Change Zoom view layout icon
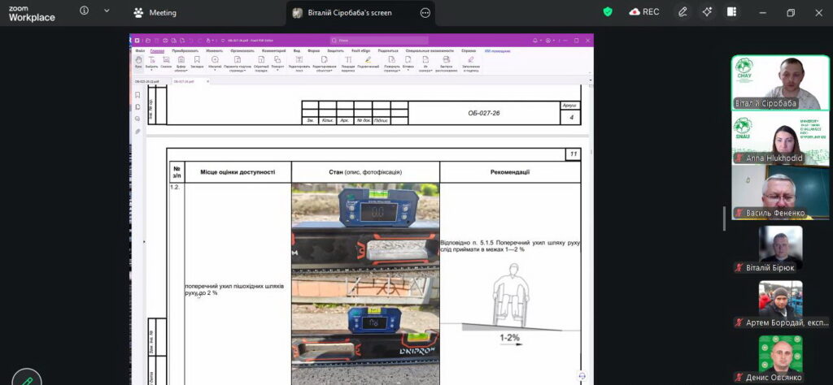The width and height of the screenshot is (833, 385). click(731, 12)
